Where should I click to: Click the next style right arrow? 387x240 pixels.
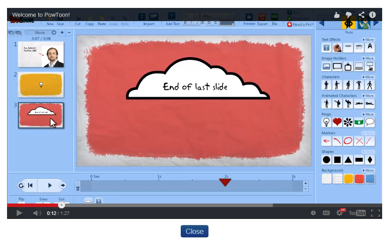pos(376,23)
